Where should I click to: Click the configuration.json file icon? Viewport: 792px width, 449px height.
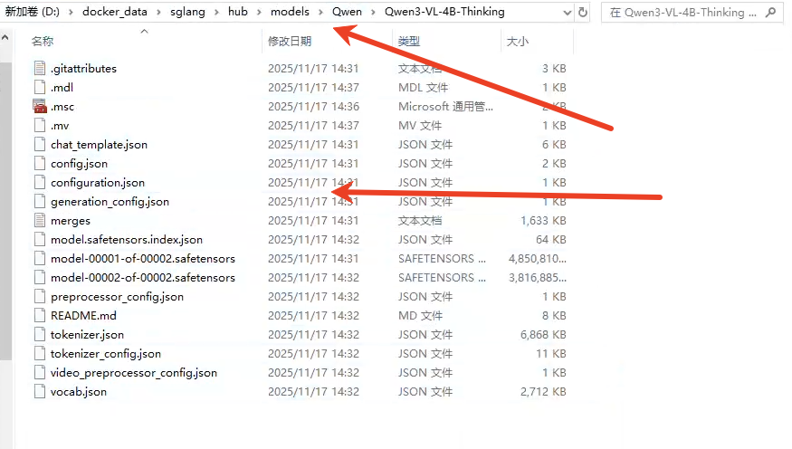click(x=40, y=182)
